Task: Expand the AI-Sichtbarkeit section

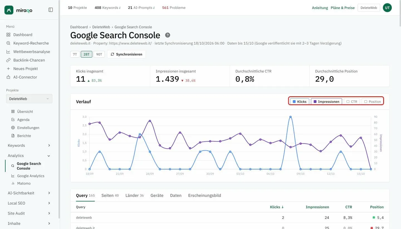Action: [x=29, y=193]
